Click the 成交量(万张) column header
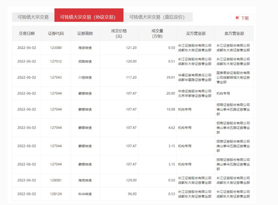This screenshot has width=278, height=205. [x=157, y=34]
